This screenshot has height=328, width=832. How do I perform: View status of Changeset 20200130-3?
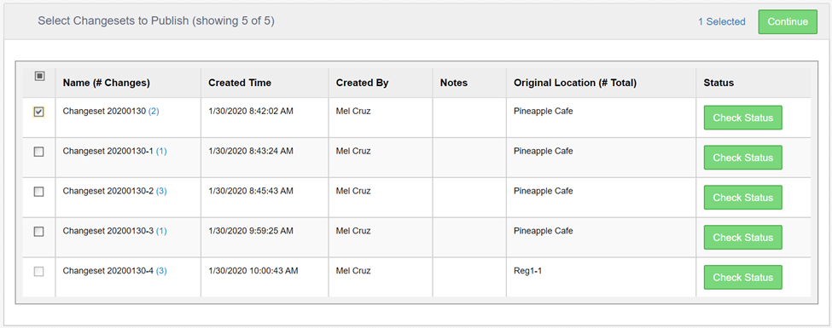pos(743,238)
